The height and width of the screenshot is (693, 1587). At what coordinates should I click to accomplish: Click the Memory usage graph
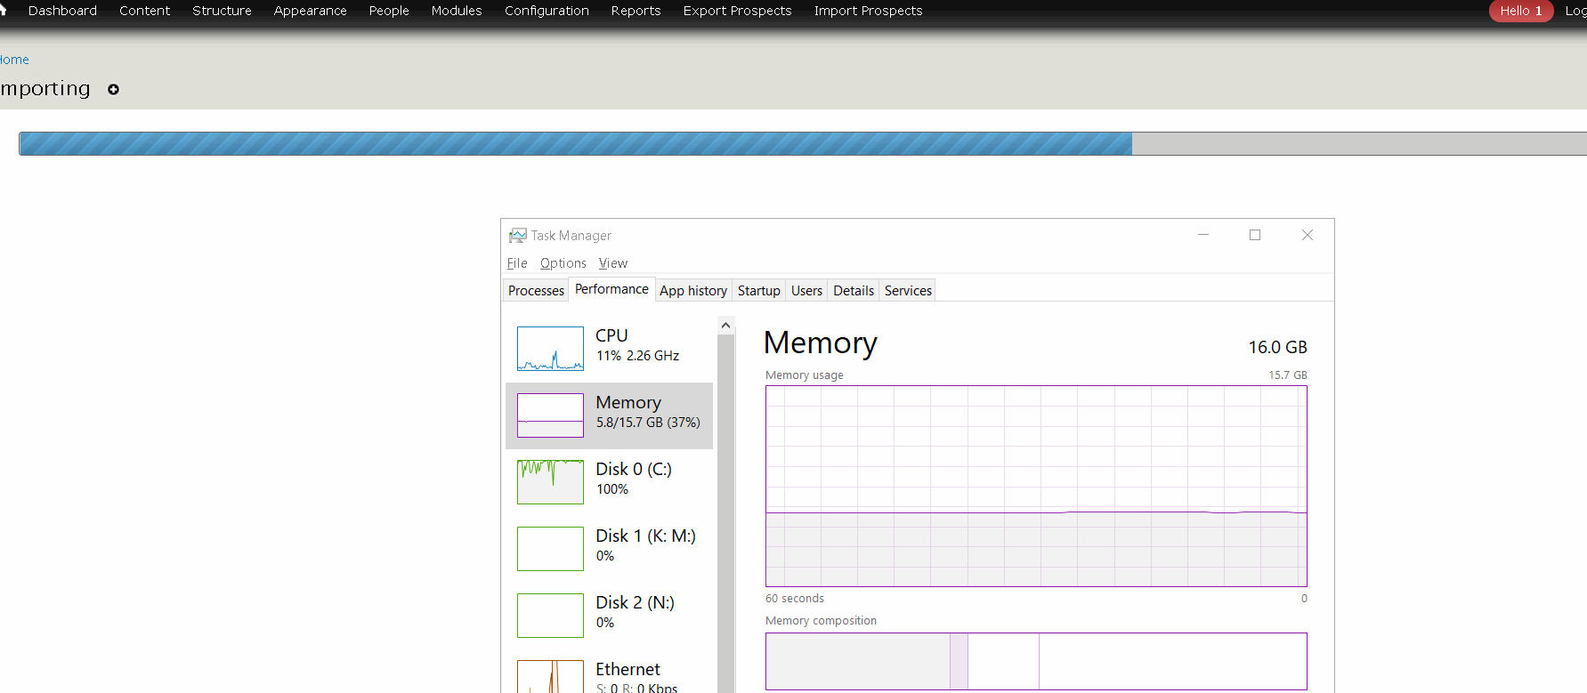[x=1036, y=486]
